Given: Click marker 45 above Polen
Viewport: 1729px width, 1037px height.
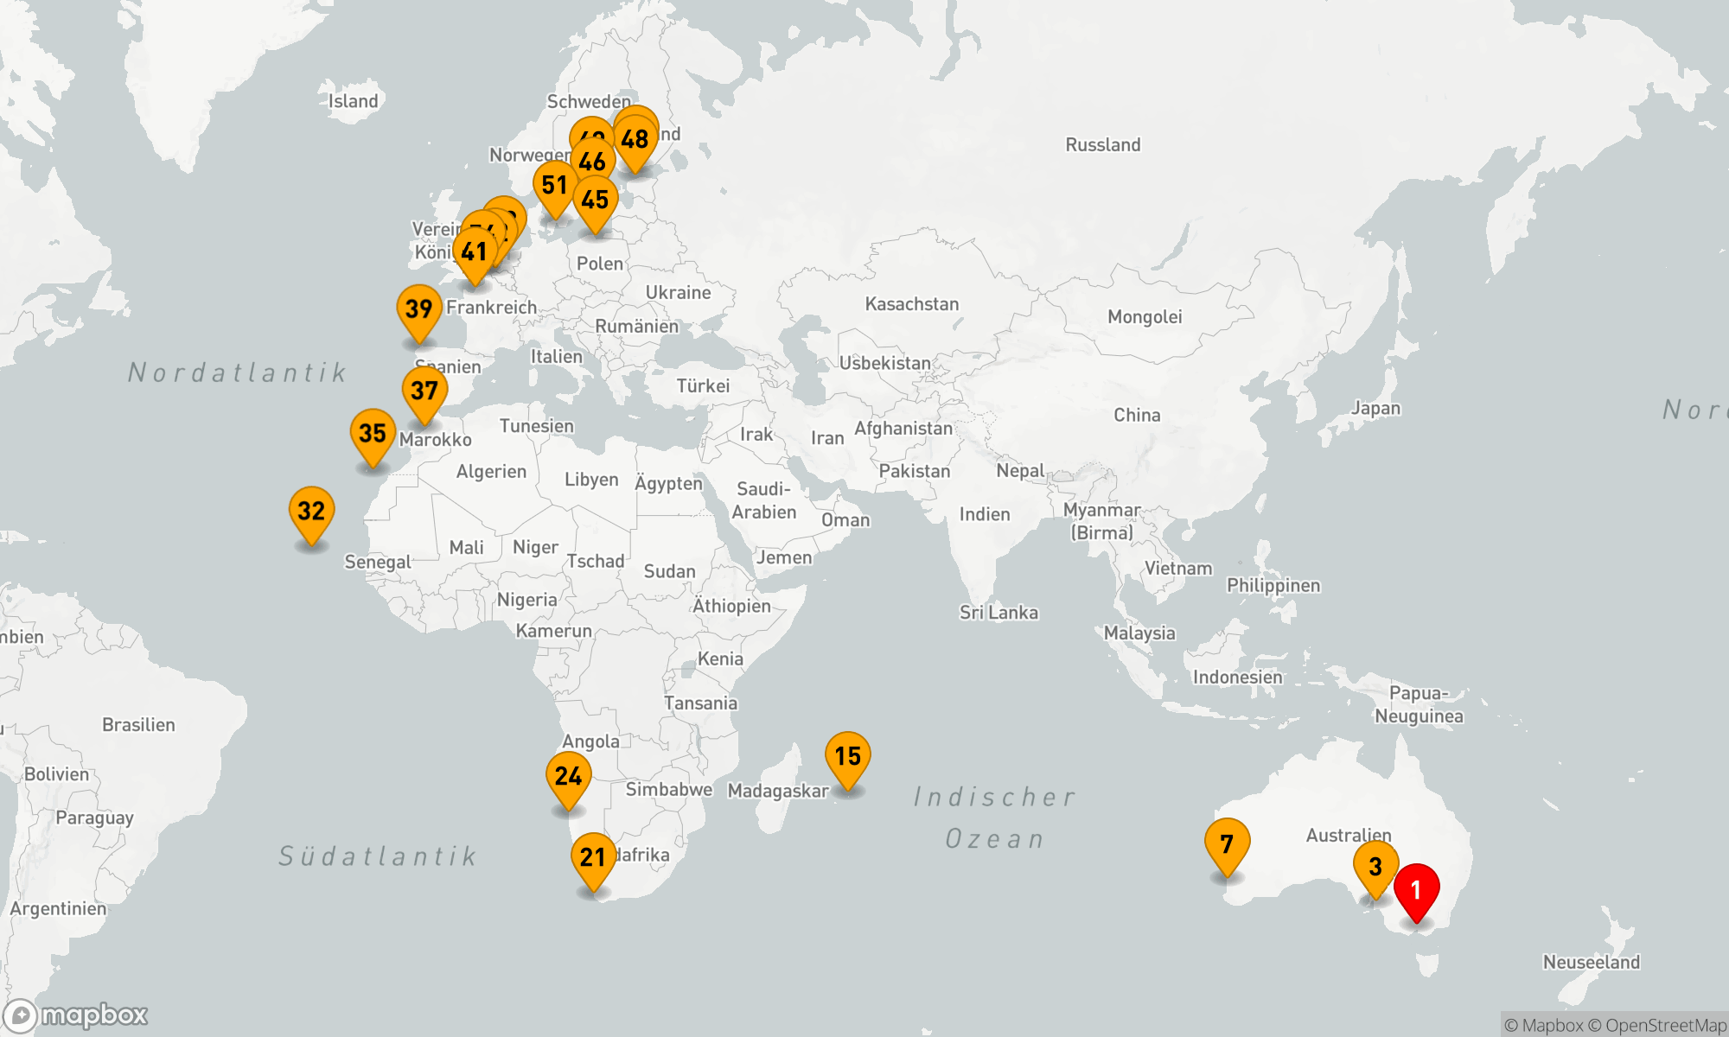Looking at the screenshot, I should tap(595, 200).
